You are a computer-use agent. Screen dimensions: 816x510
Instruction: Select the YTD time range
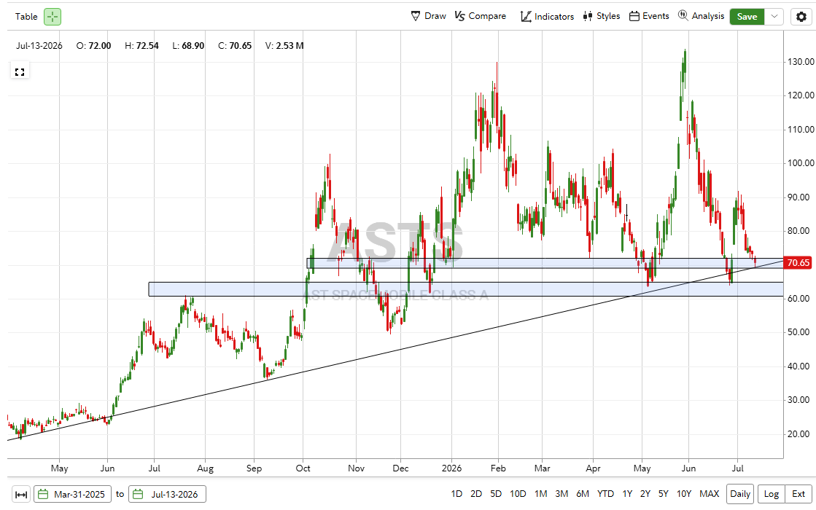point(605,494)
